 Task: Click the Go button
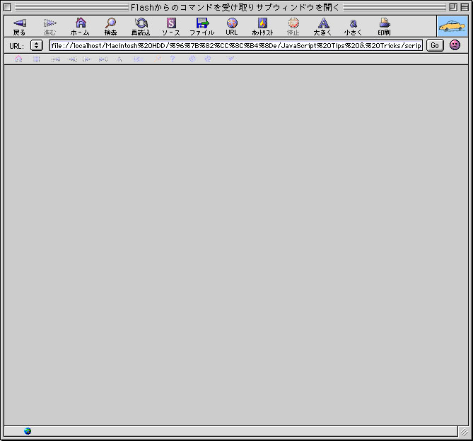[x=435, y=45]
